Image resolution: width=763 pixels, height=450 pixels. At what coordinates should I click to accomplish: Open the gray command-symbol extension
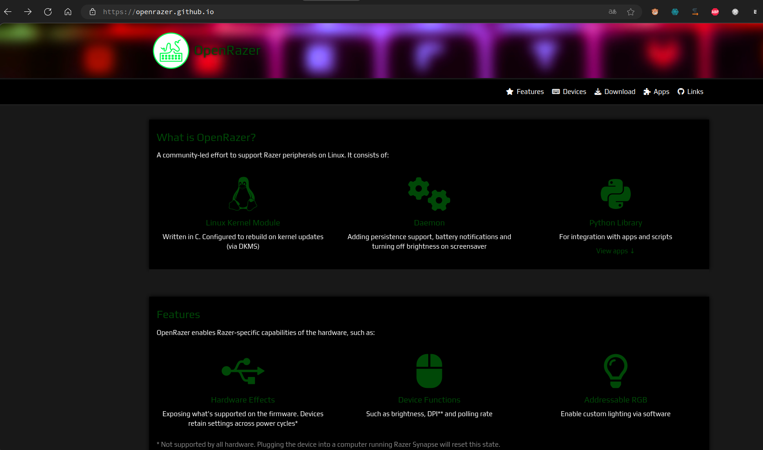pyautogui.click(x=735, y=12)
